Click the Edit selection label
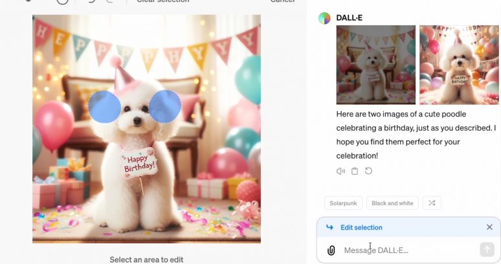The width and height of the screenshot is (501, 264). [x=361, y=227]
